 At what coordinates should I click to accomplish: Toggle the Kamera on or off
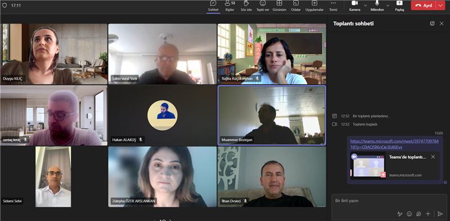(354, 6)
